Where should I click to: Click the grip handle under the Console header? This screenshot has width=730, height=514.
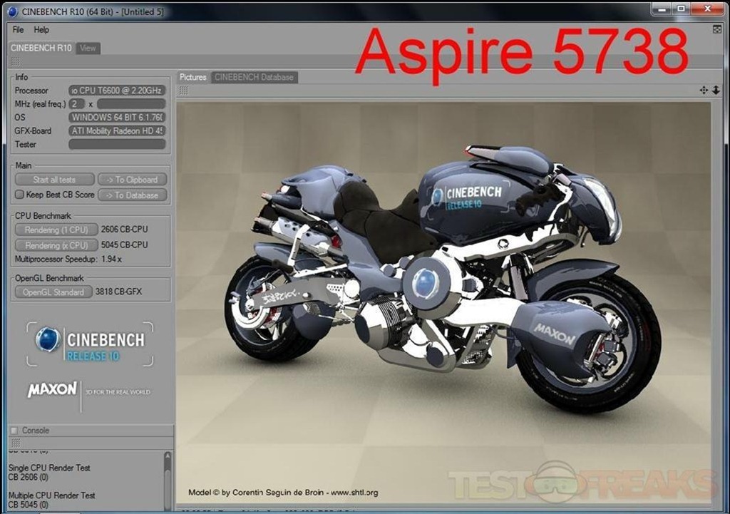14,443
